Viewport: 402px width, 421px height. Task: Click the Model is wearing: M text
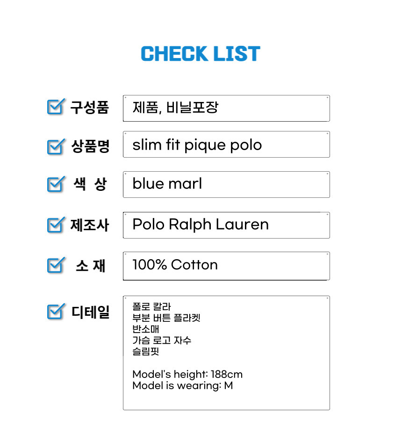(182, 385)
